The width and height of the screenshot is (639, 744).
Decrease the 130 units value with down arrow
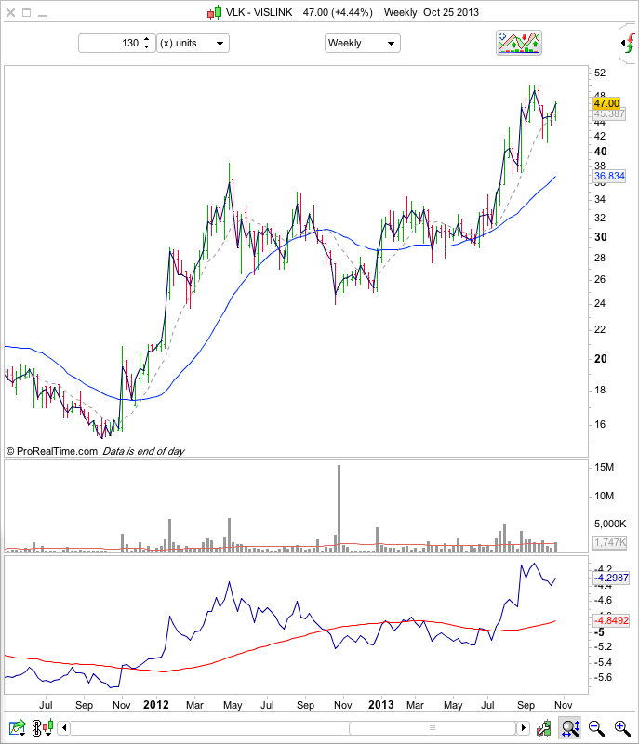coord(147,47)
